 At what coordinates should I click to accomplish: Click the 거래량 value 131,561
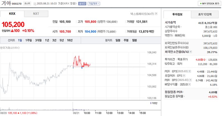[x=142, y=22]
